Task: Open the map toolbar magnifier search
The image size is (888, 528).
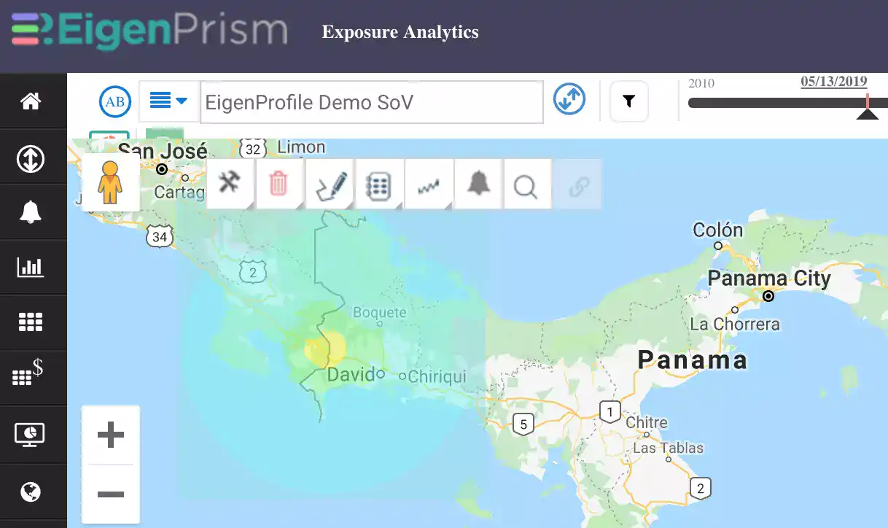Action: click(x=526, y=184)
